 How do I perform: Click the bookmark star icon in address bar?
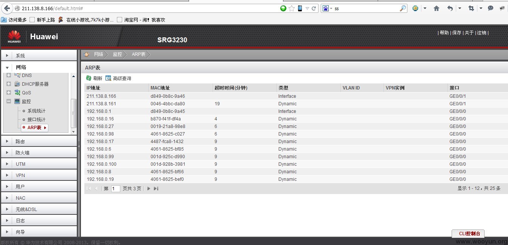click(x=292, y=8)
